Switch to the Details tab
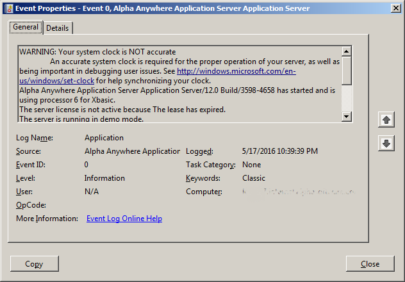Image resolution: width=405 pixels, height=282 pixels. [x=58, y=28]
